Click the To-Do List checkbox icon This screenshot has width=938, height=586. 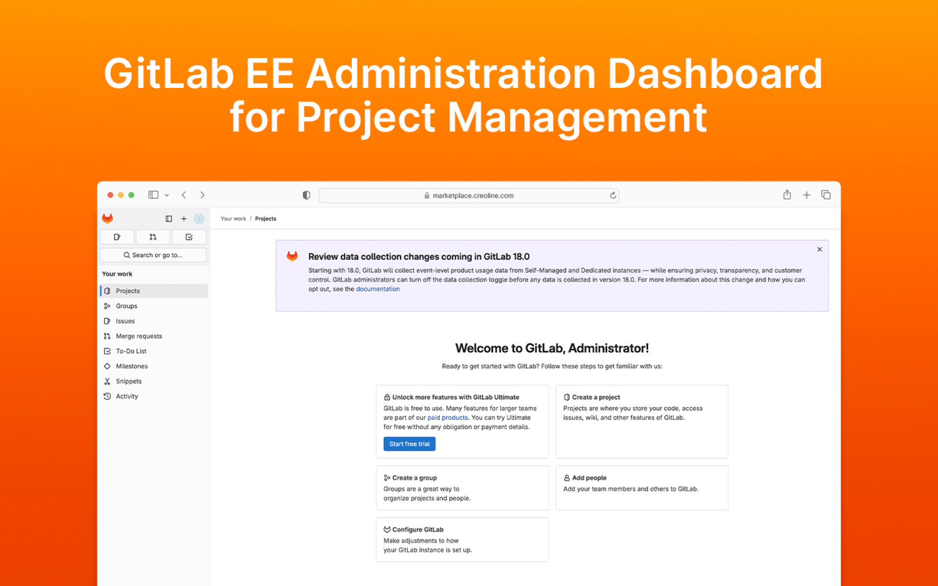pyautogui.click(x=107, y=351)
